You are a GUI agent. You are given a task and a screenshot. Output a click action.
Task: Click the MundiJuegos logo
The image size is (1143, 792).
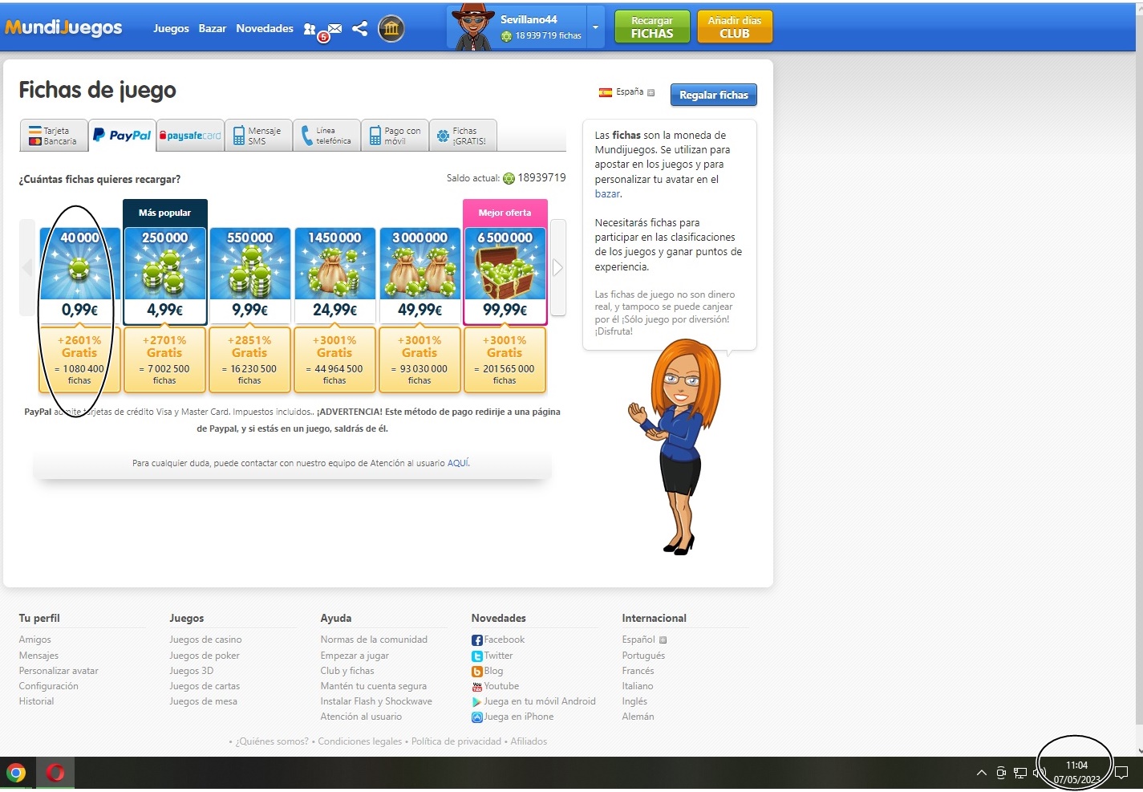pyautogui.click(x=63, y=28)
